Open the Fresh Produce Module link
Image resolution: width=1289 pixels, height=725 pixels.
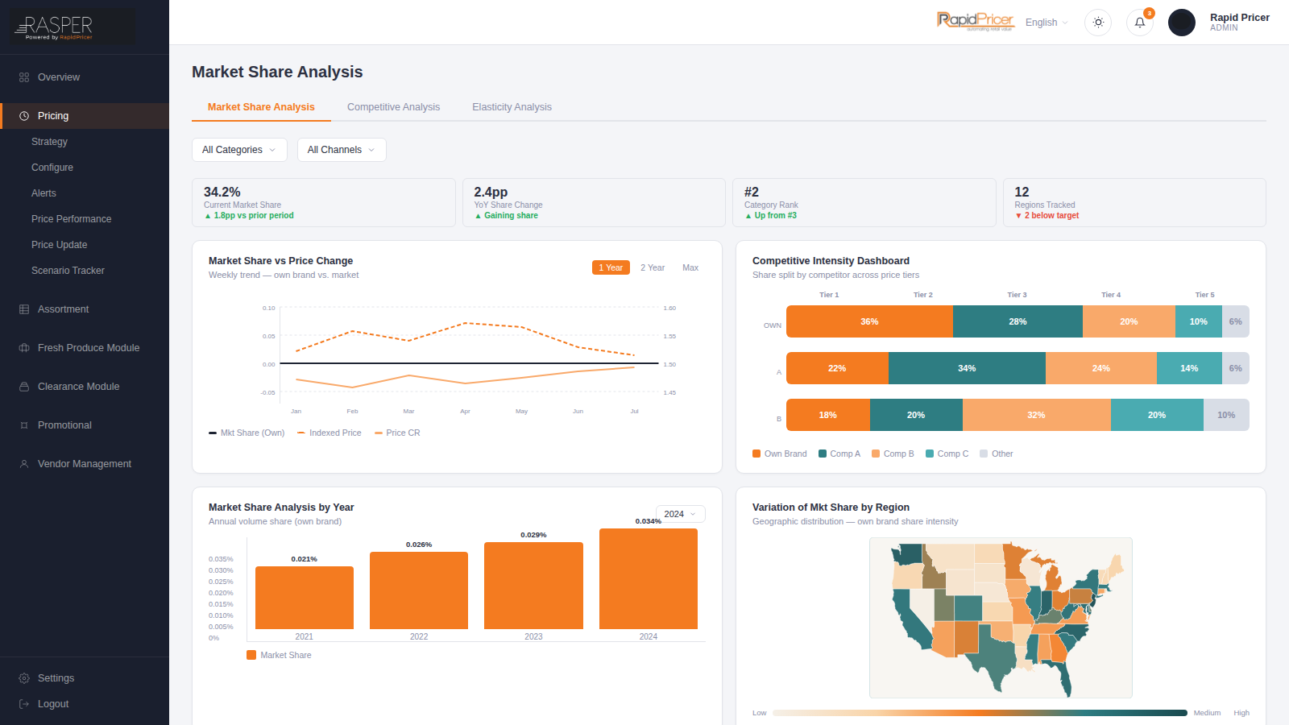(85, 348)
